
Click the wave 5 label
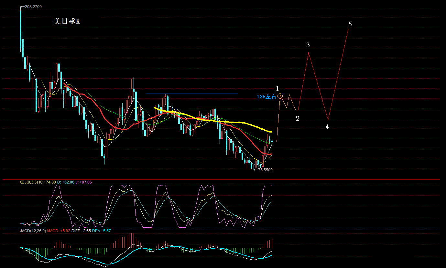click(350, 24)
